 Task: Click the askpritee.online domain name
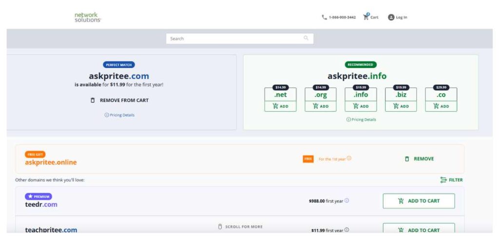coord(51,162)
